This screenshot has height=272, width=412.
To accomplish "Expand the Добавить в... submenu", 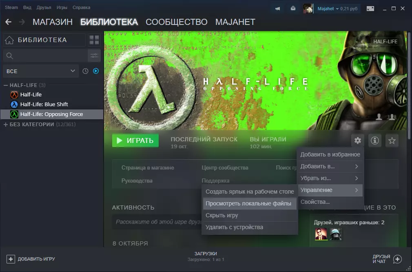I will [330, 166].
